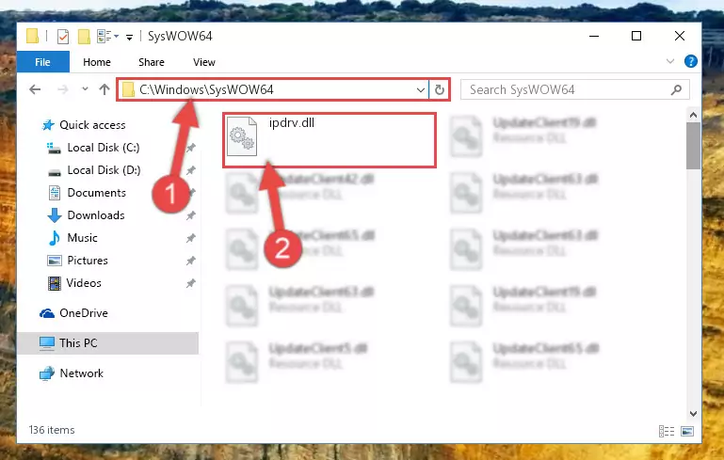This screenshot has height=460, width=724.
Task: Click the pin icon beside Pictures
Action: coord(190,261)
